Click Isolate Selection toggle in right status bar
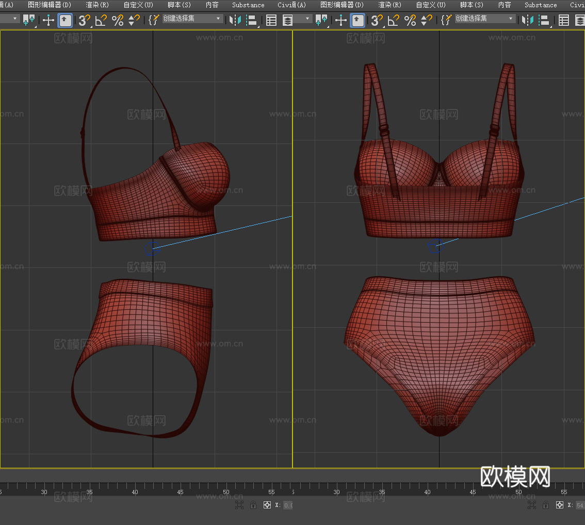This screenshot has width=585, height=525. pyautogui.click(x=532, y=505)
